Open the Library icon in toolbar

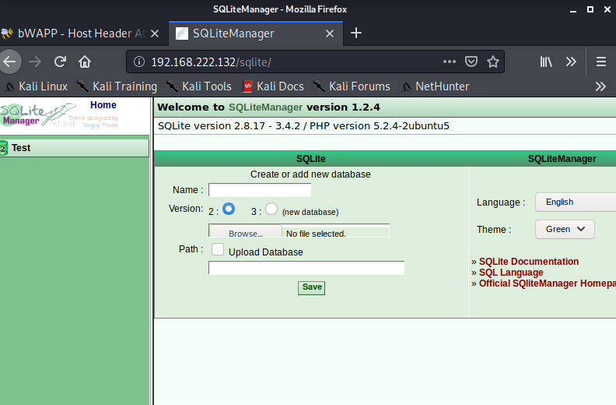(x=546, y=62)
